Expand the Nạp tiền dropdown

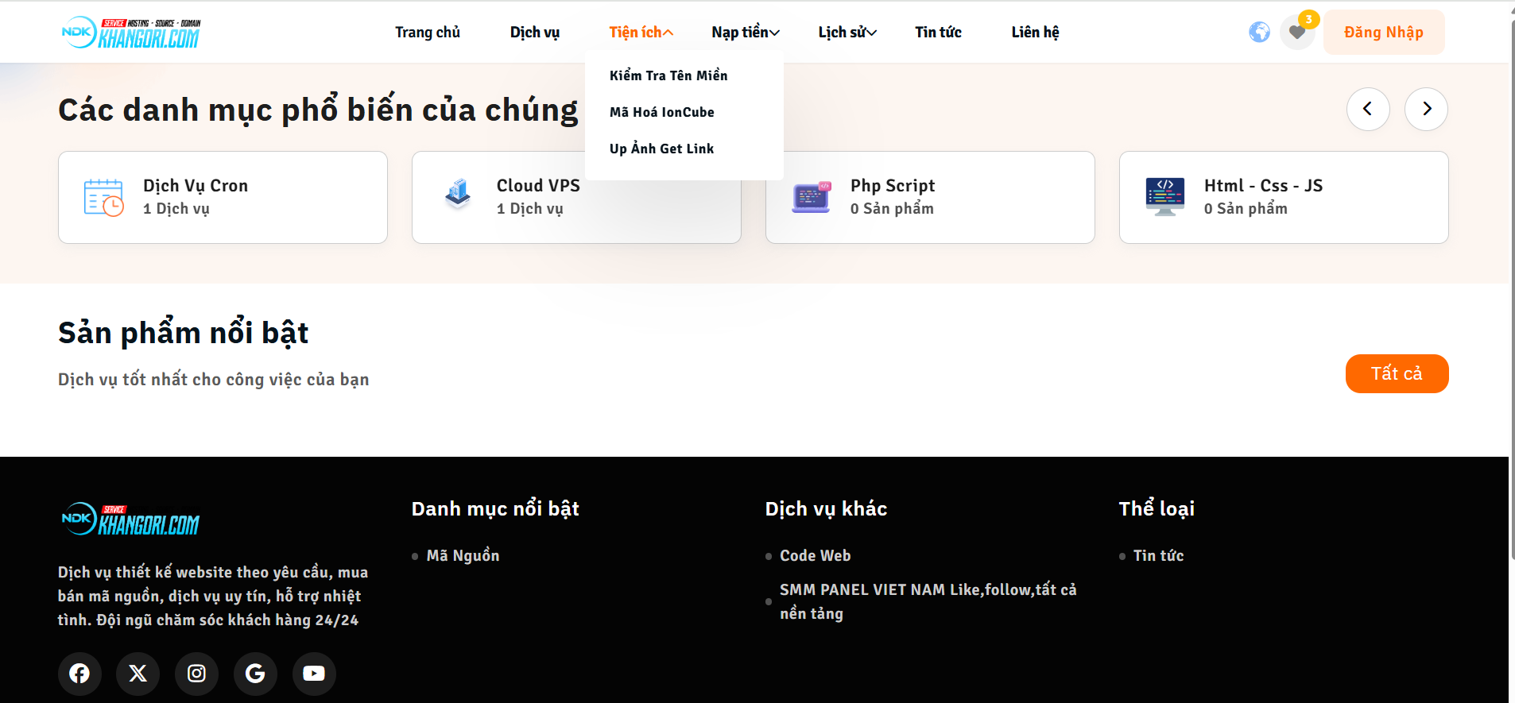[745, 33]
